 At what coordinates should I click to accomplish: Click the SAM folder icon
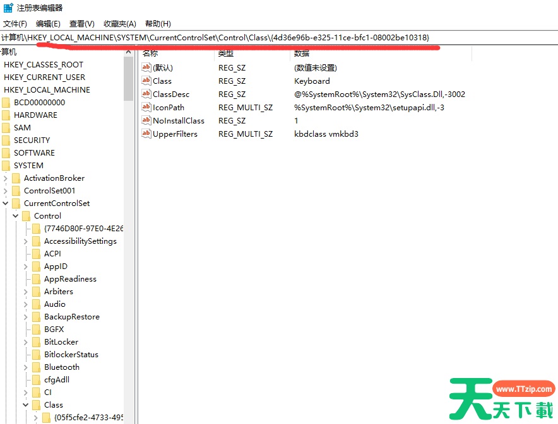[6, 128]
